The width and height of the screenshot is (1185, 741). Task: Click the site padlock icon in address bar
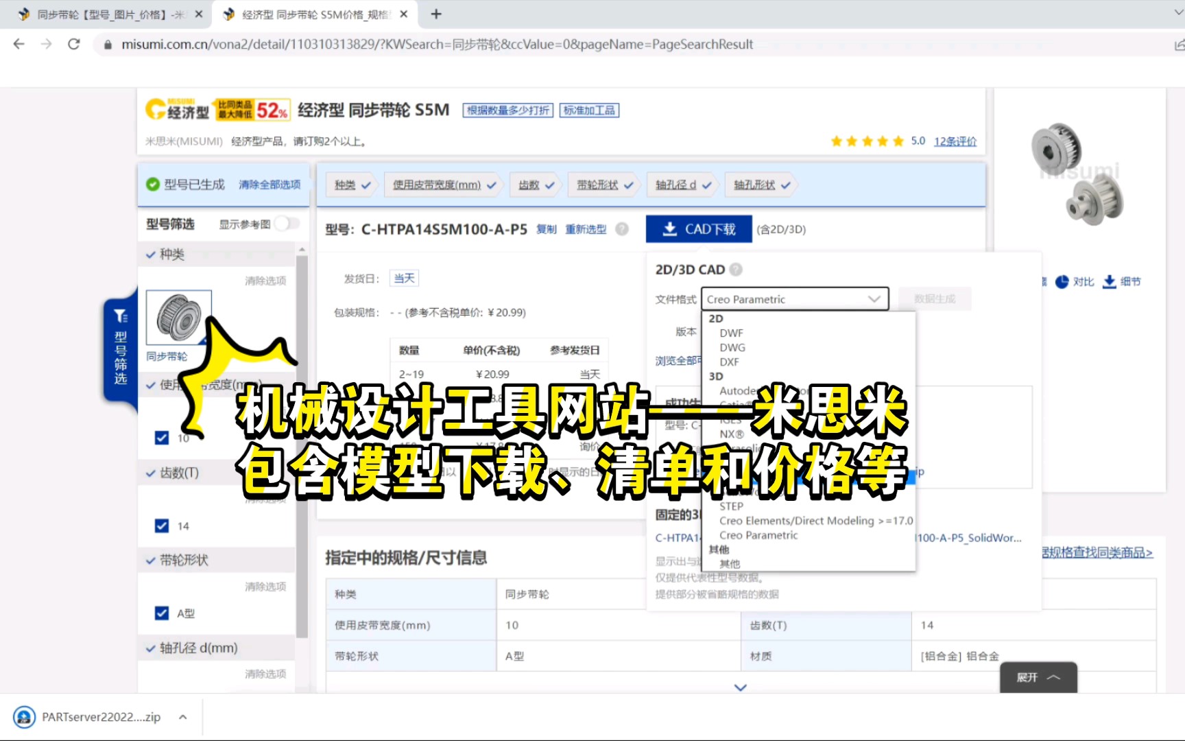coord(108,45)
